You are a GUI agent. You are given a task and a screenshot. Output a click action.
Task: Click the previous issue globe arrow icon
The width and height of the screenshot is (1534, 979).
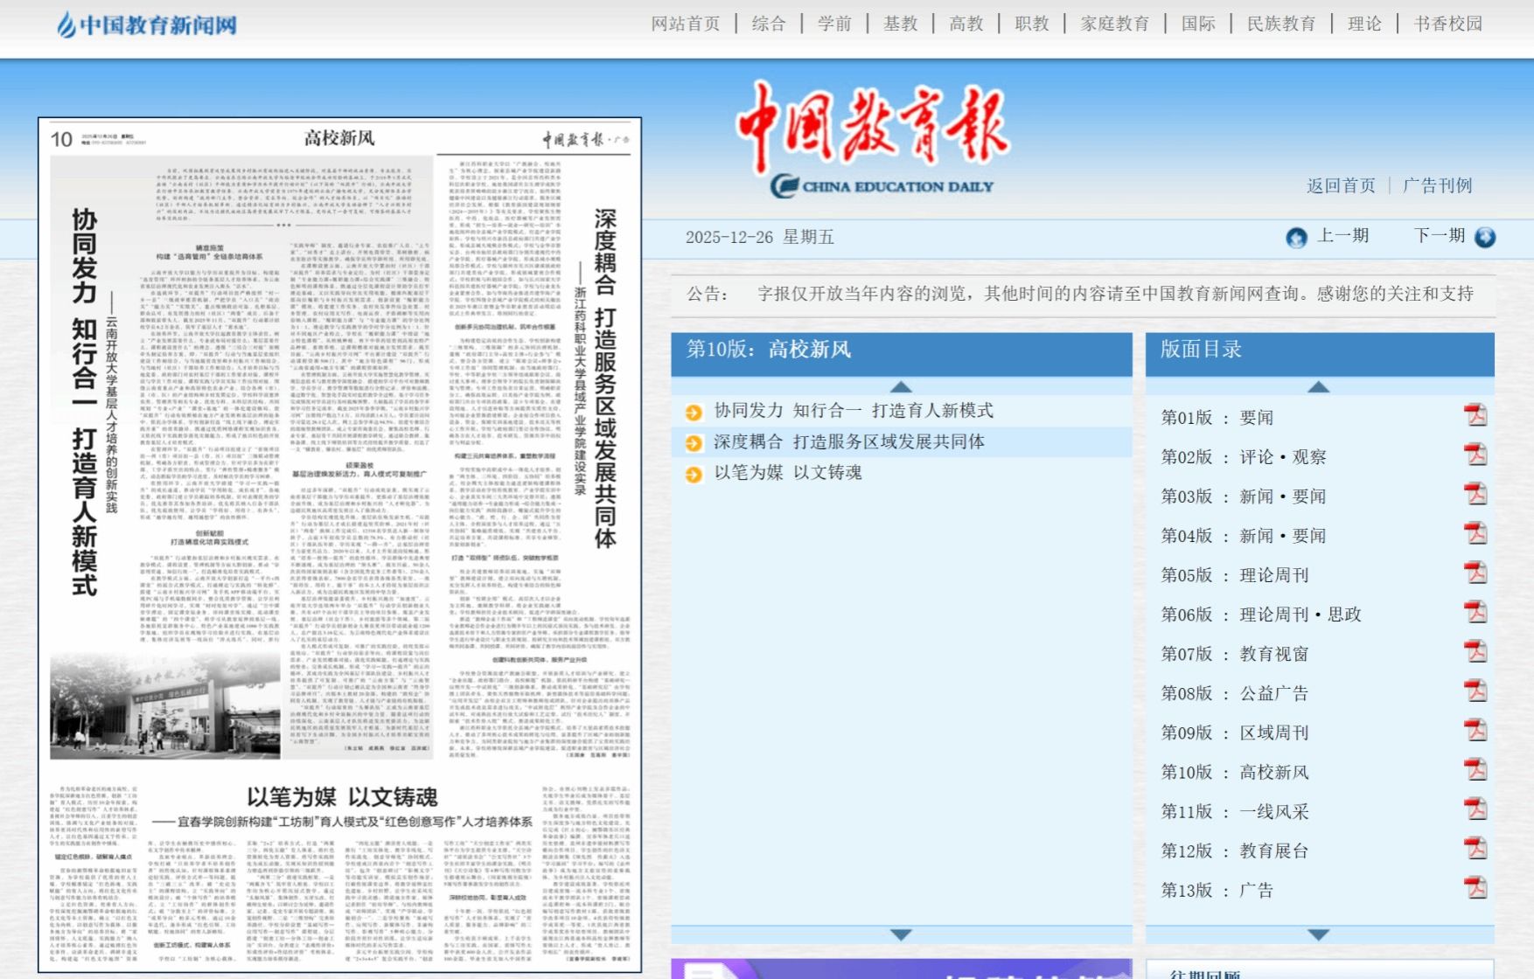tap(1296, 237)
